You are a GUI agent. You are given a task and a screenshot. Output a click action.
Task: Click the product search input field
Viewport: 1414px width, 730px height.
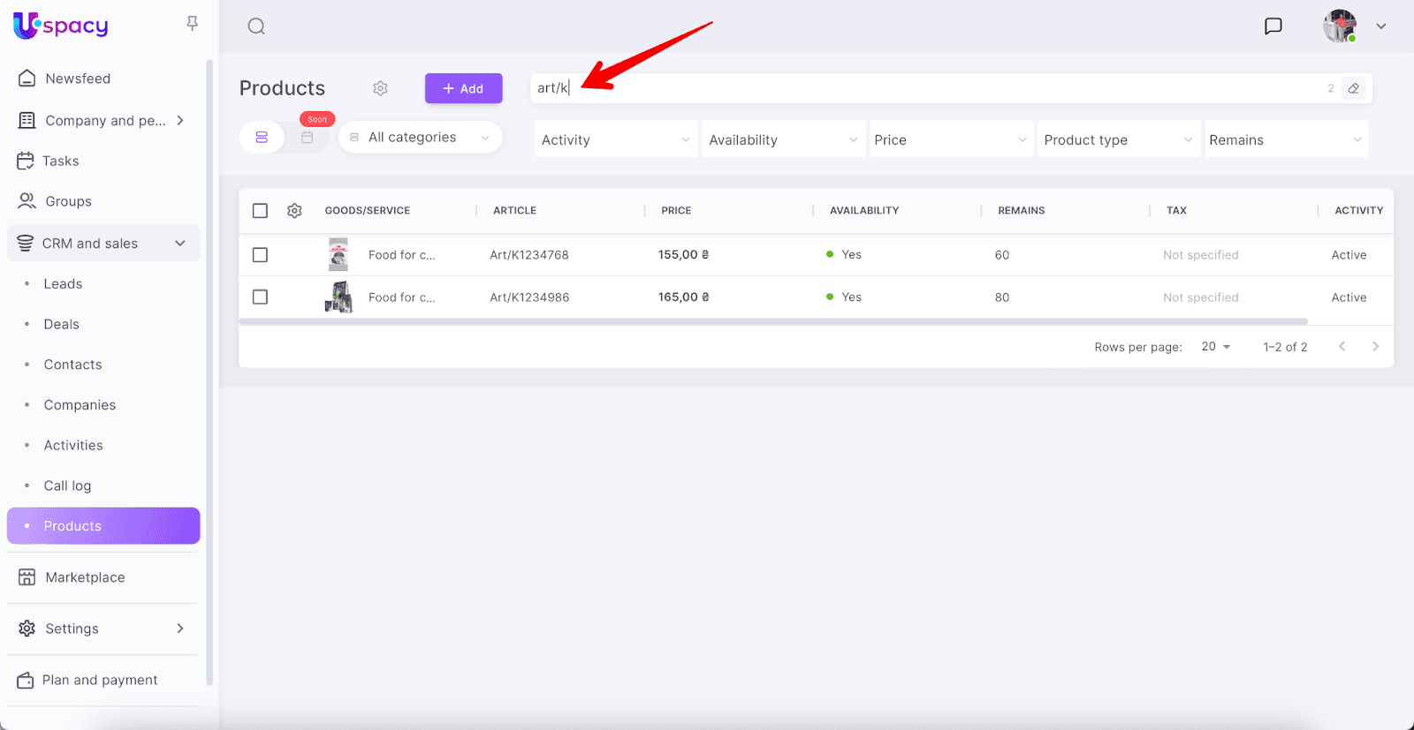(x=928, y=88)
